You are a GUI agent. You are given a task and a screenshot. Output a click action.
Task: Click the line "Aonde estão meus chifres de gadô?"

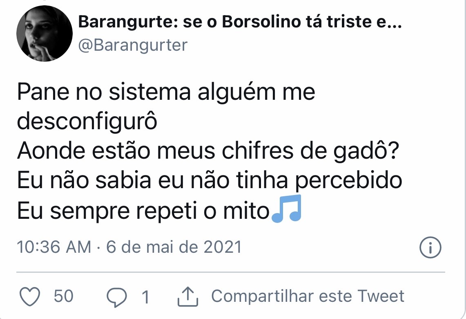(208, 152)
